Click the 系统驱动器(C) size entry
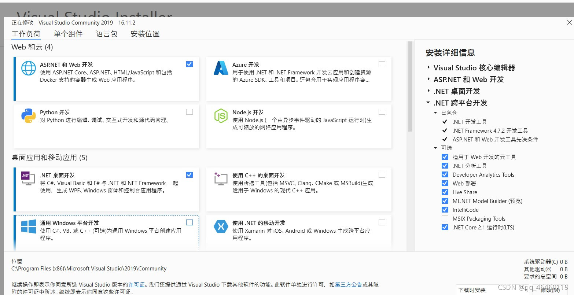The image size is (574, 295). coord(545,262)
